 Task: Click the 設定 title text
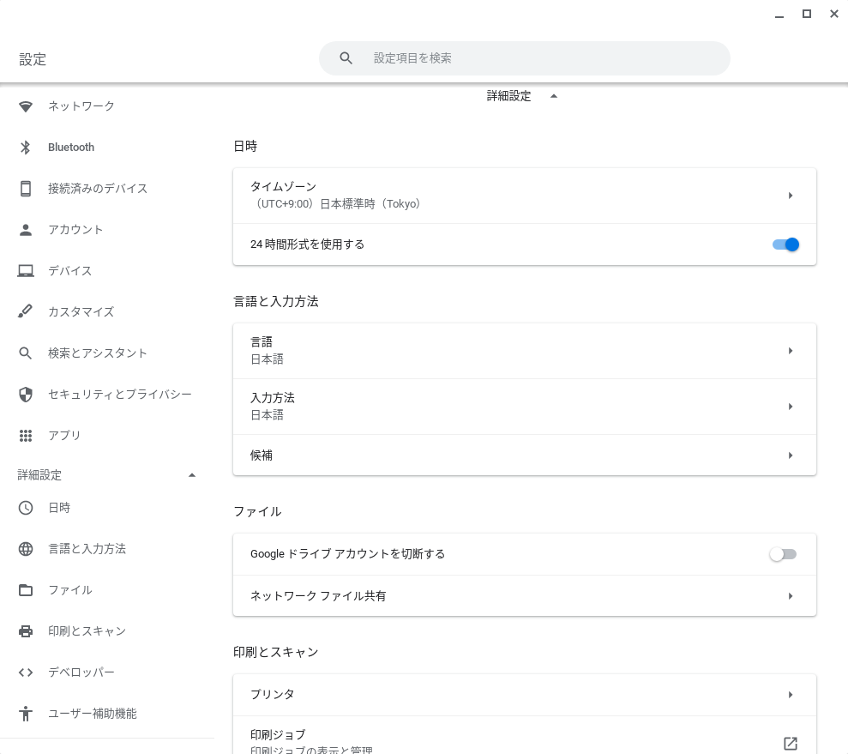[x=33, y=59]
